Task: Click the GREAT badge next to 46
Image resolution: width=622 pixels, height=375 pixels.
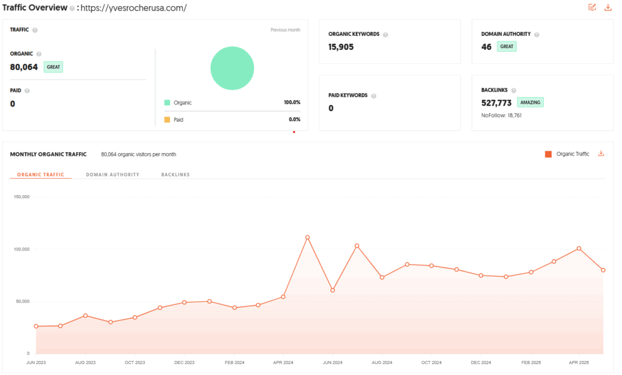Action: point(507,46)
